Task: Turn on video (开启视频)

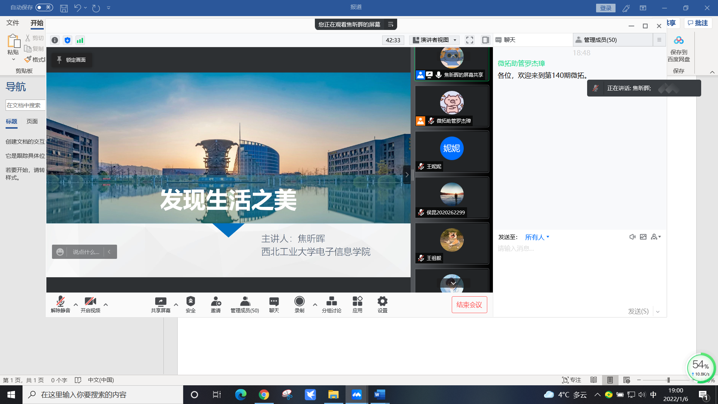Action: tap(90, 302)
